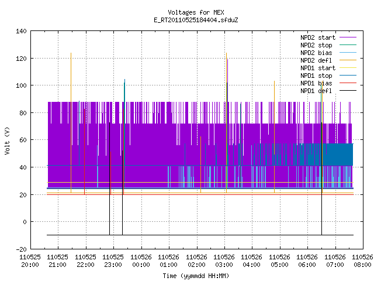Click the x-axis tick 110526 08:00
The width and height of the screenshot is (374, 281).
362,261
